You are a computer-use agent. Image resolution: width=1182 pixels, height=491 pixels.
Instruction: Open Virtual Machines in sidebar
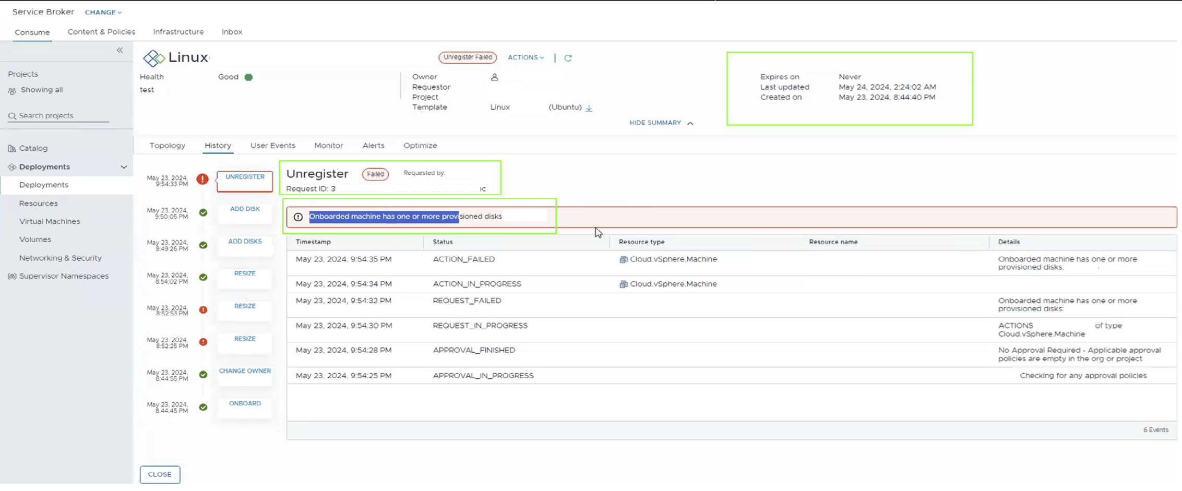[x=50, y=221]
